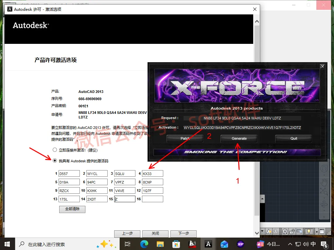Click activation code field 1 containing D557

[69, 173]
